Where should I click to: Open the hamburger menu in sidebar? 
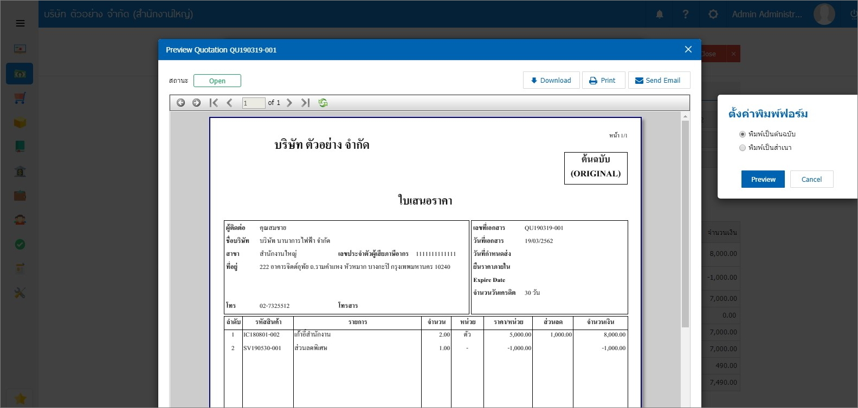click(20, 23)
